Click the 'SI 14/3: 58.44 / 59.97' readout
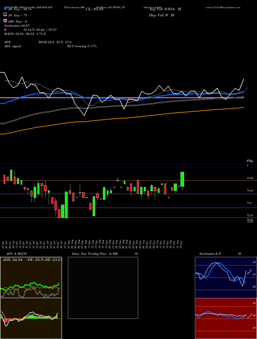Viewport: 257px width, 339px height. 40,30
